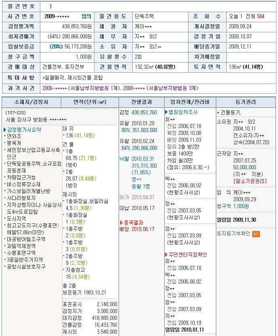Open past case 2008-**** 서울남부지방법원 3계
278x336 pixels.
point(161,88)
